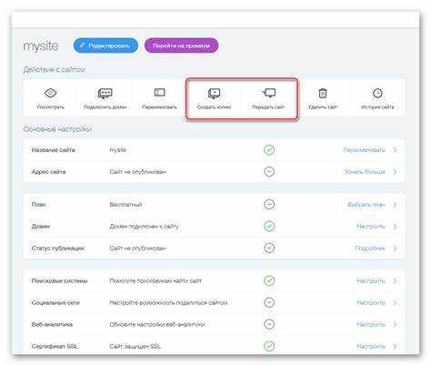Screen dimensions: 431x366
Task: Choose the Передать сайт icon
Action: click(x=268, y=93)
